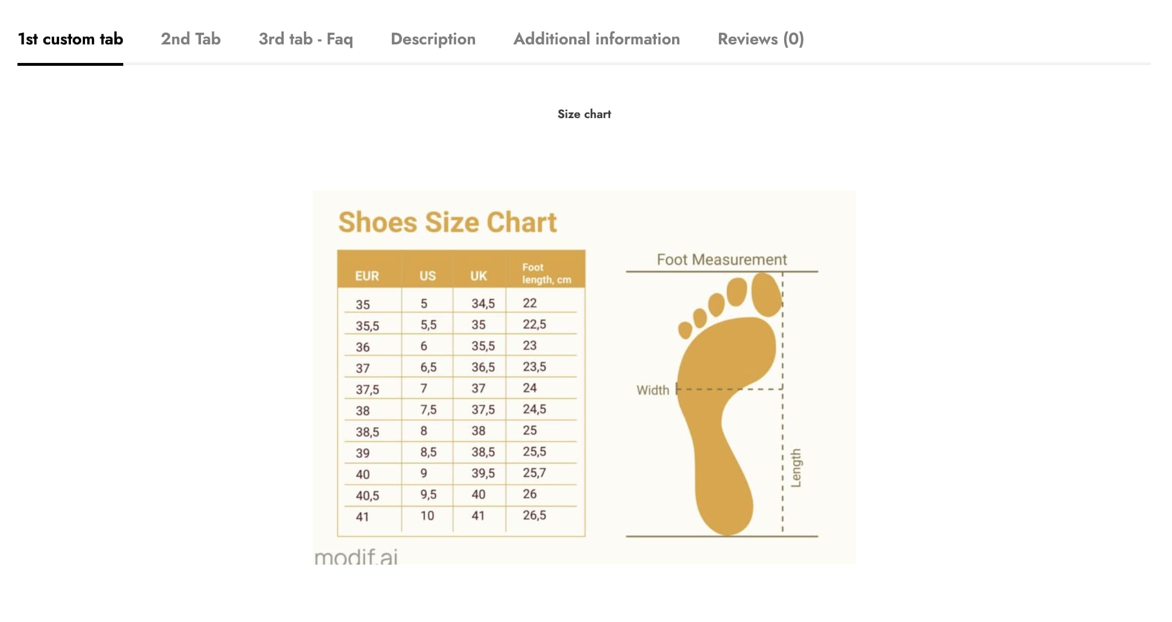Click the big toe of footprint
Image resolution: width=1172 pixels, height=622 pixels.
pyautogui.click(x=766, y=294)
